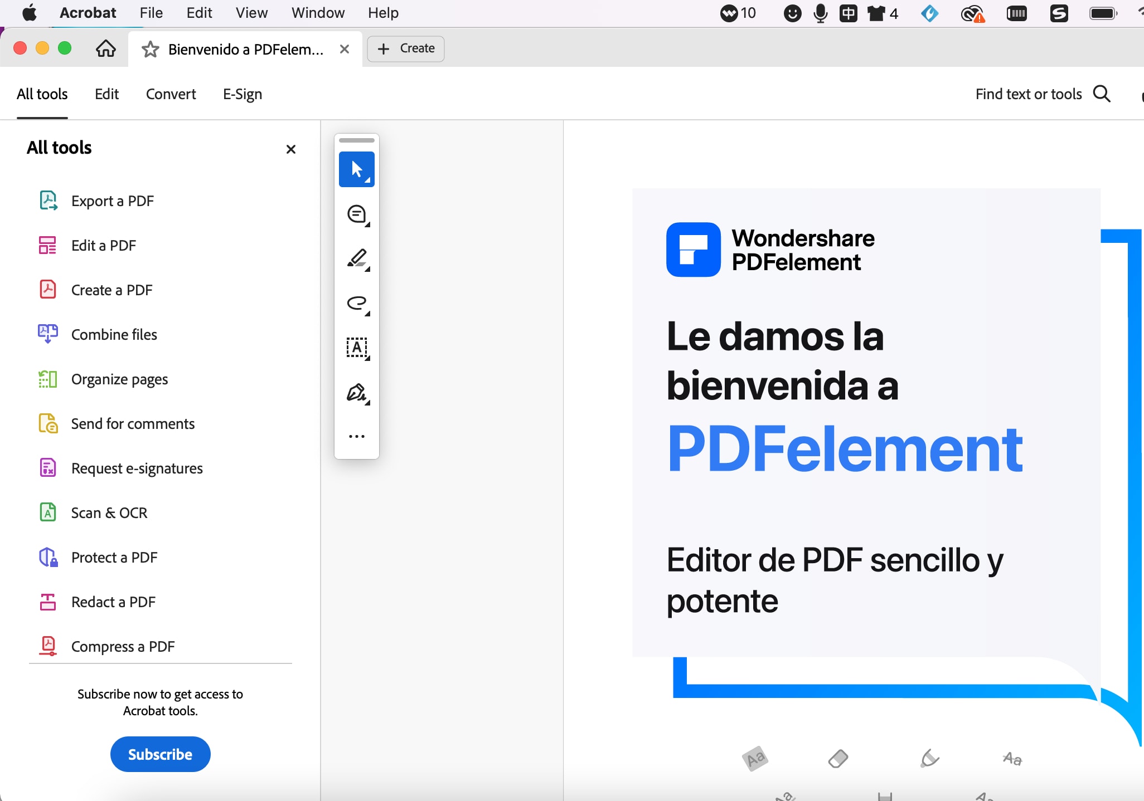The width and height of the screenshot is (1144, 801).
Task: Click the Organize pages tool icon
Action: pyautogui.click(x=48, y=379)
